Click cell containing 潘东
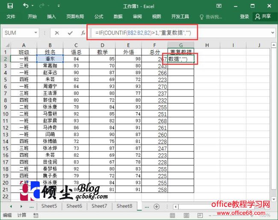This screenshot has width=278, height=220. 50,59
